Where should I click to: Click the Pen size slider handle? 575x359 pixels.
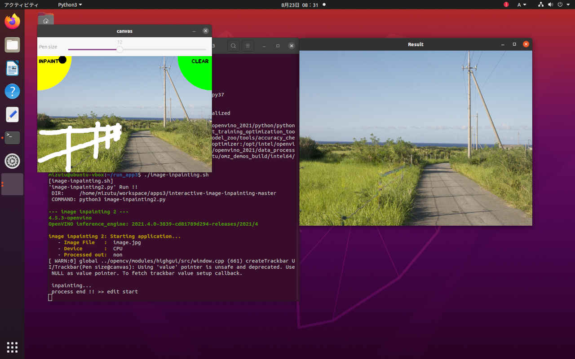[x=119, y=49]
